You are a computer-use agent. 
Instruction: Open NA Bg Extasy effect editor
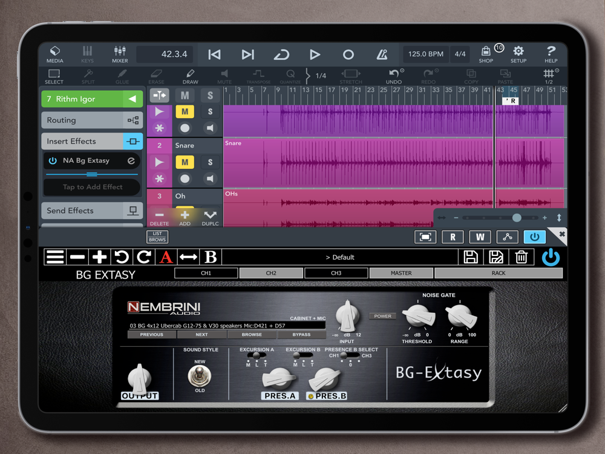point(131,160)
